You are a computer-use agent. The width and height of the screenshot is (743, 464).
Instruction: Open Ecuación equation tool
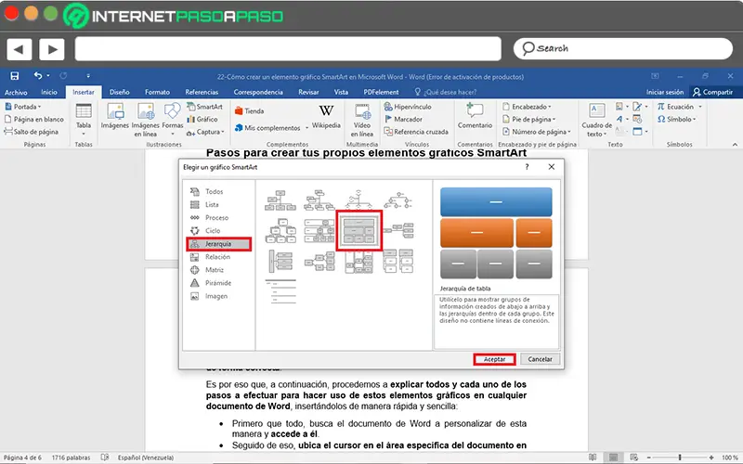[679, 107]
